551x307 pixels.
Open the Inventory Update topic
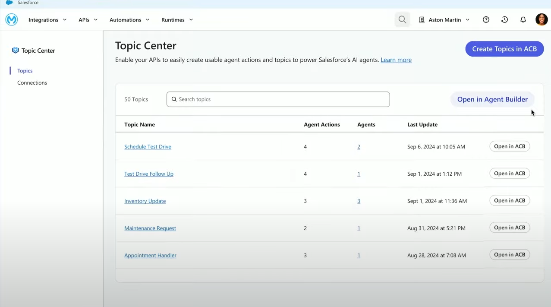pyautogui.click(x=145, y=201)
